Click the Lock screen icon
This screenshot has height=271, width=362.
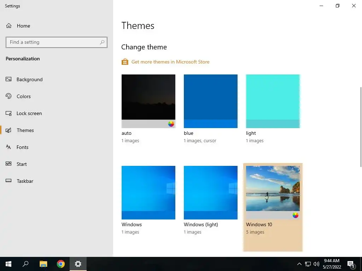pos(8,113)
